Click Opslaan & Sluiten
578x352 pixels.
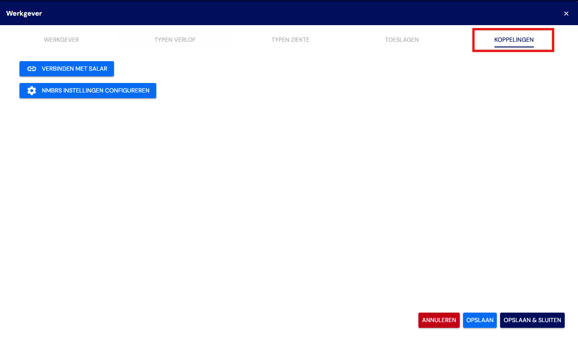coord(532,320)
